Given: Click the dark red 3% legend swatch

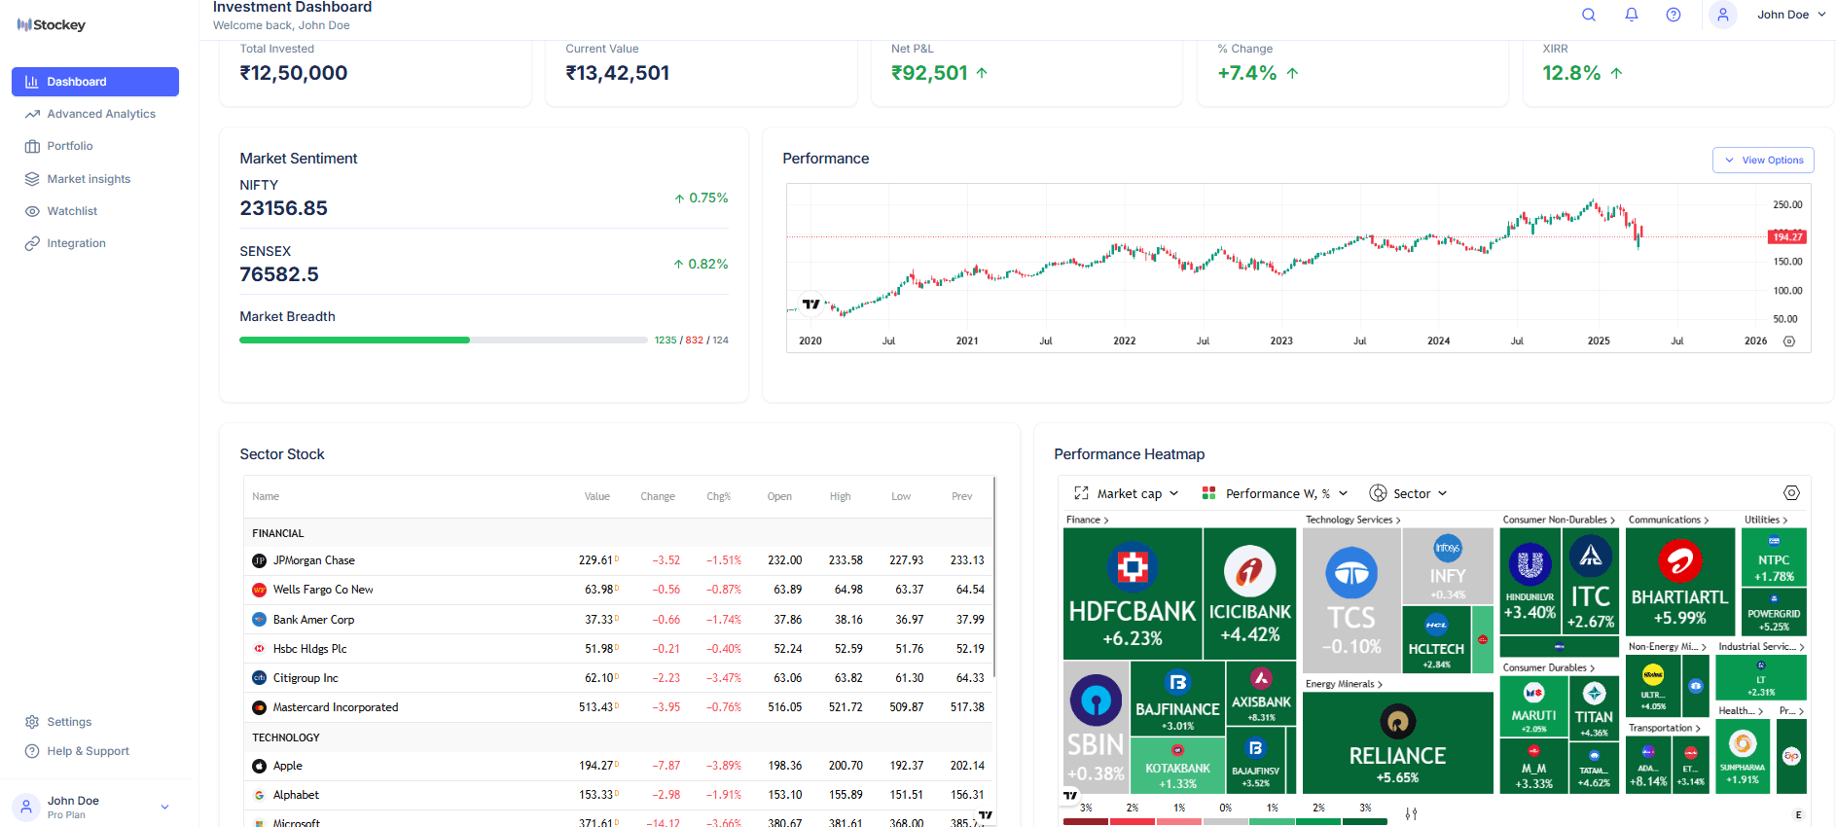Looking at the screenshot, I should coord(1086,822).
